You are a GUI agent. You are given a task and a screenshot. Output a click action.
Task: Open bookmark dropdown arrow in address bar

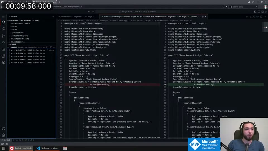pos(227,7)
